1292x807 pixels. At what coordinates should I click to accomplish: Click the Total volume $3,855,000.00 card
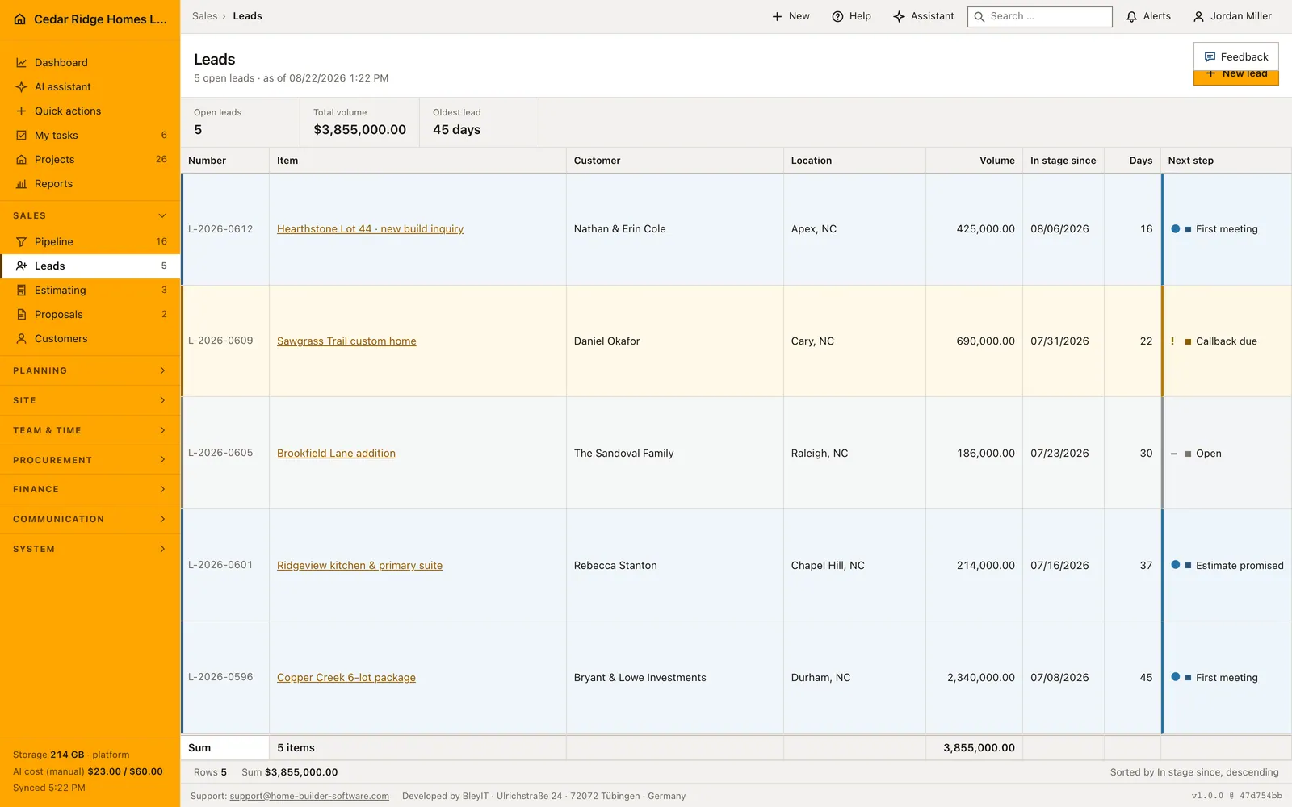pyautogui.click(x=359, y=123)
